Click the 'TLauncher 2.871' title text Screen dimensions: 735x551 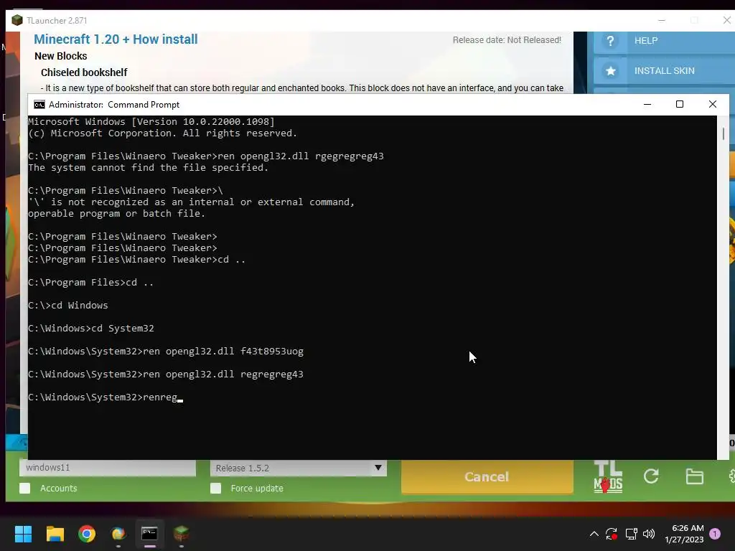click(57, 21)
